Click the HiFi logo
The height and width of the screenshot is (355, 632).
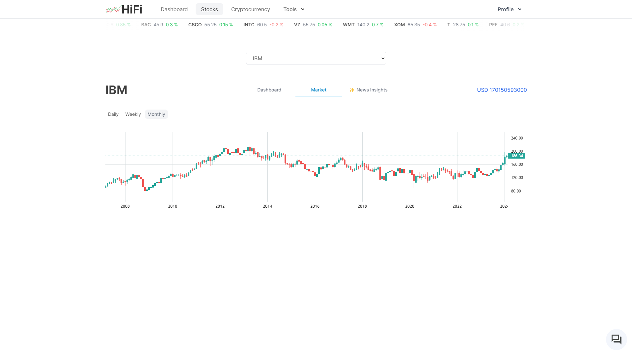click(x=124, y=9)
